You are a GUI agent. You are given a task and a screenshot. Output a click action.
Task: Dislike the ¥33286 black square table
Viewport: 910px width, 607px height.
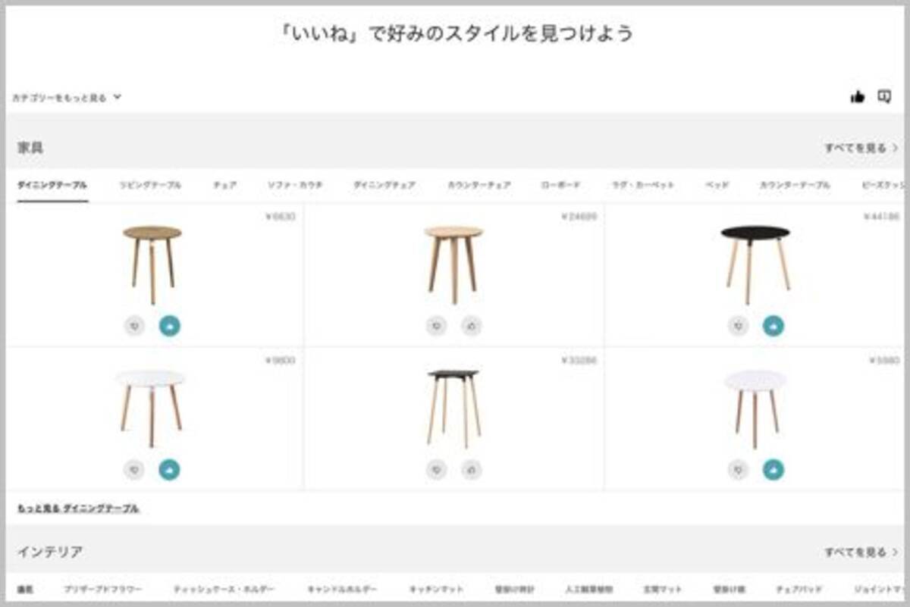436,469
